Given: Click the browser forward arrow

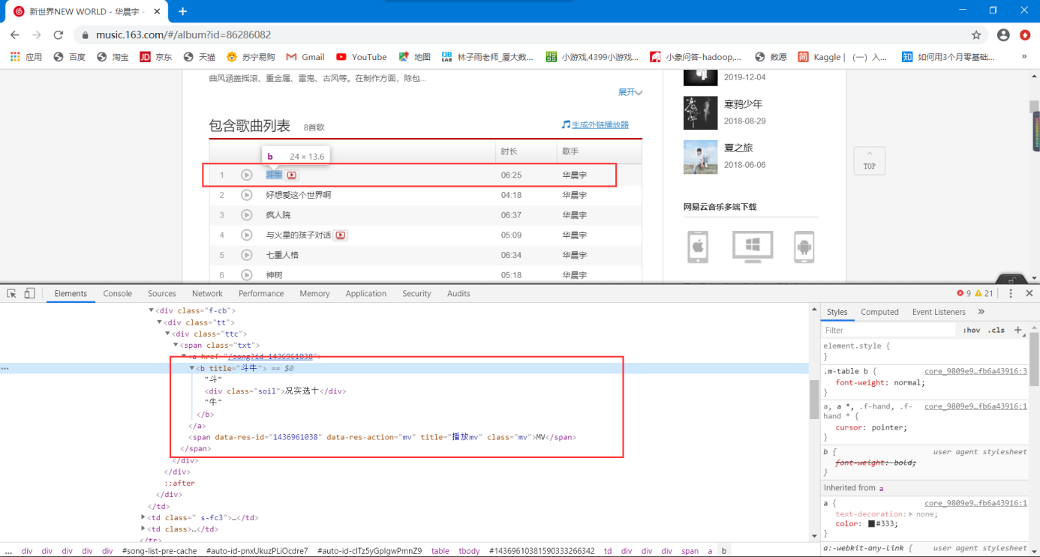Looking at the screenshot, I should pos(36,34).
